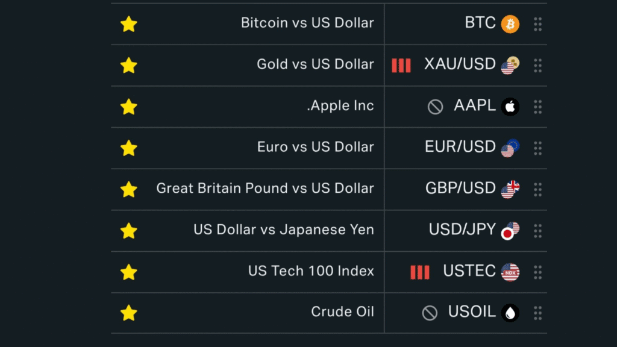
Task: Click the USTEC NDX flag icon
Action: 510,272
